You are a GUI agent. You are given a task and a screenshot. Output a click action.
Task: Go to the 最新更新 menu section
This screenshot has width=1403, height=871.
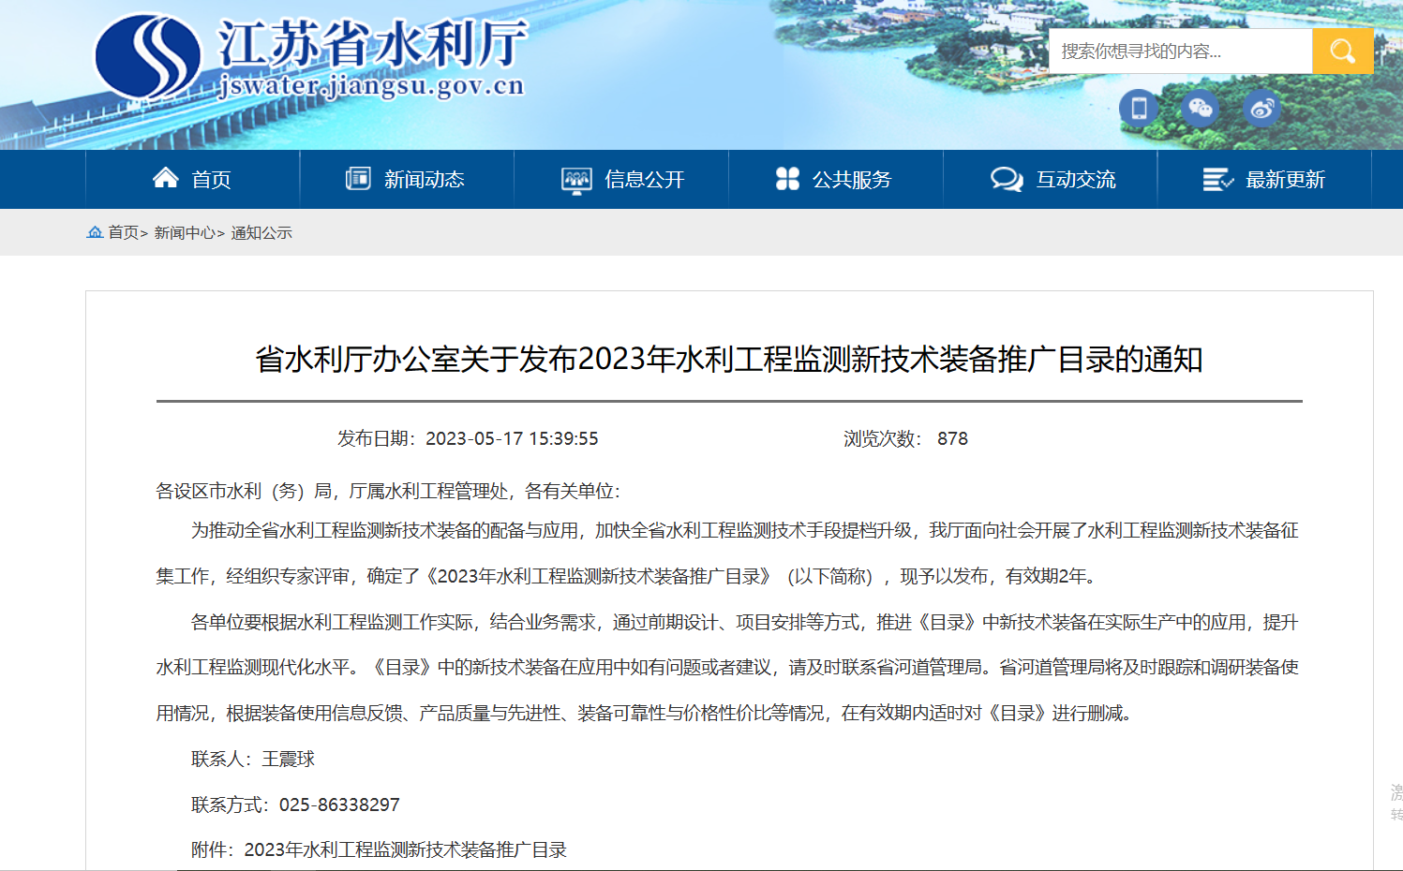(x=1284, y=180)
